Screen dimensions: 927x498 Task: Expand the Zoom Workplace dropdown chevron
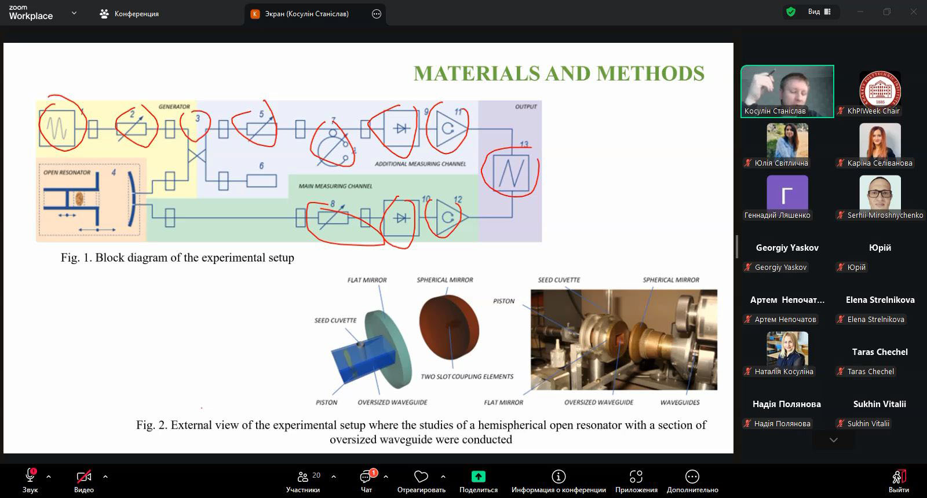74,13
